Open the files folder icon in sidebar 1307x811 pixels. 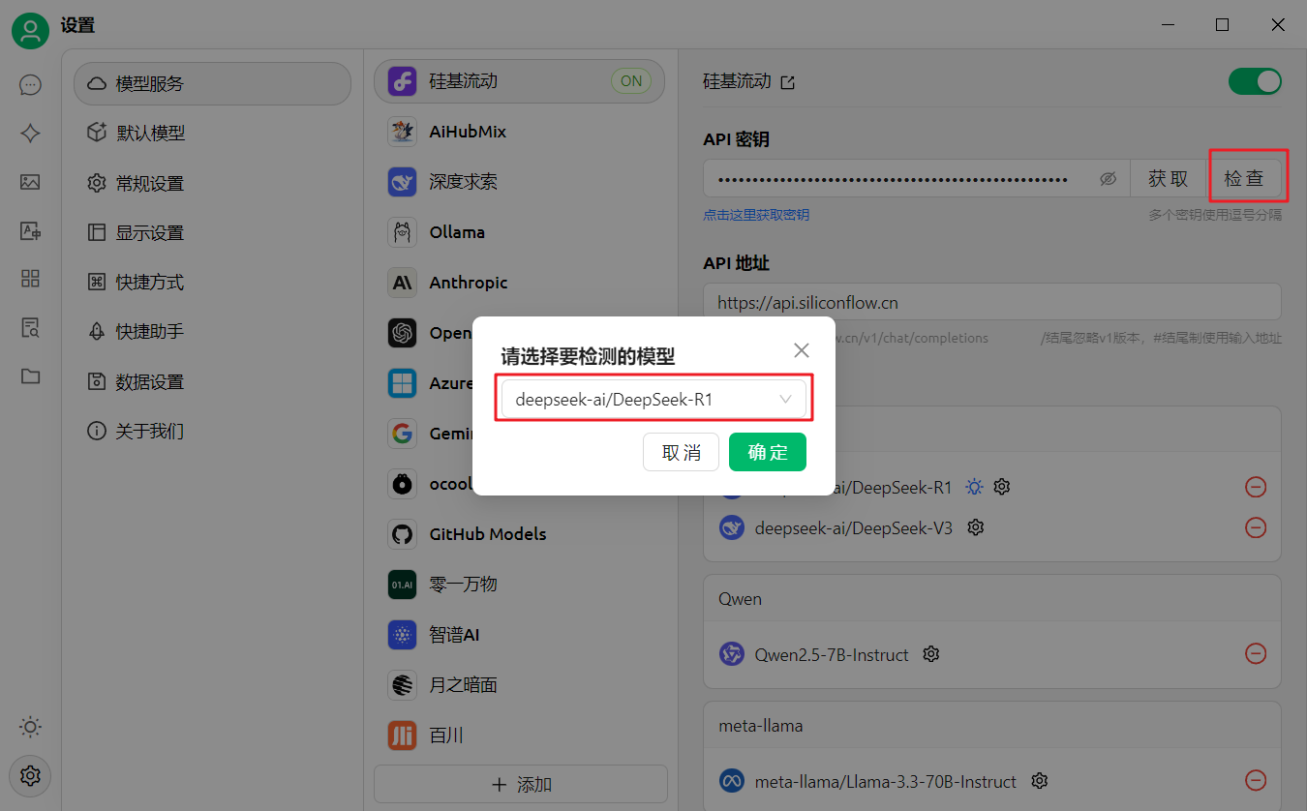click(x=30, y=375)
